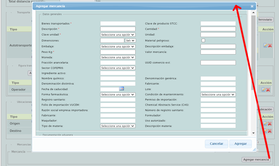
Task: Expand the Moneda dropdown list
Action: point(118,57)
